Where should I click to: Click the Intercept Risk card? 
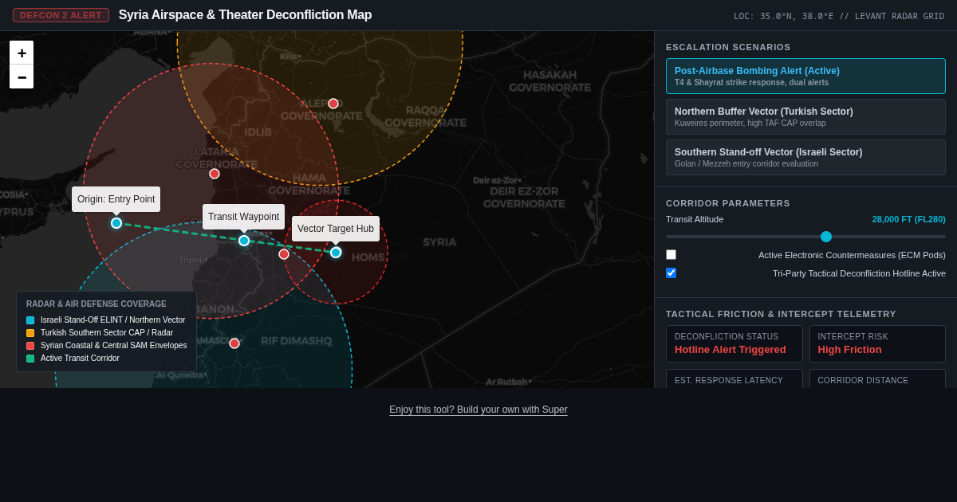pos(877,343)
